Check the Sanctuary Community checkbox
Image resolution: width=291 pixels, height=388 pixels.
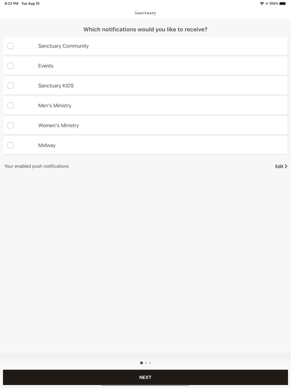click(x=10, y=46)
